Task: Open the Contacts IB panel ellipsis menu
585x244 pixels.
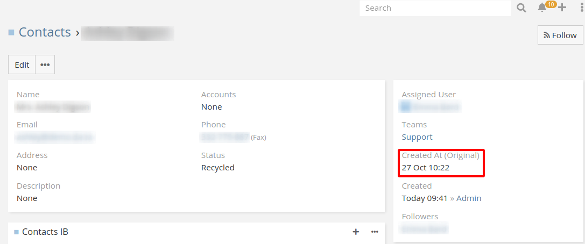Action: 375,232
